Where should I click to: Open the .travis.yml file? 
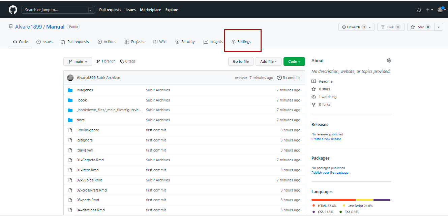coord(85,150)
